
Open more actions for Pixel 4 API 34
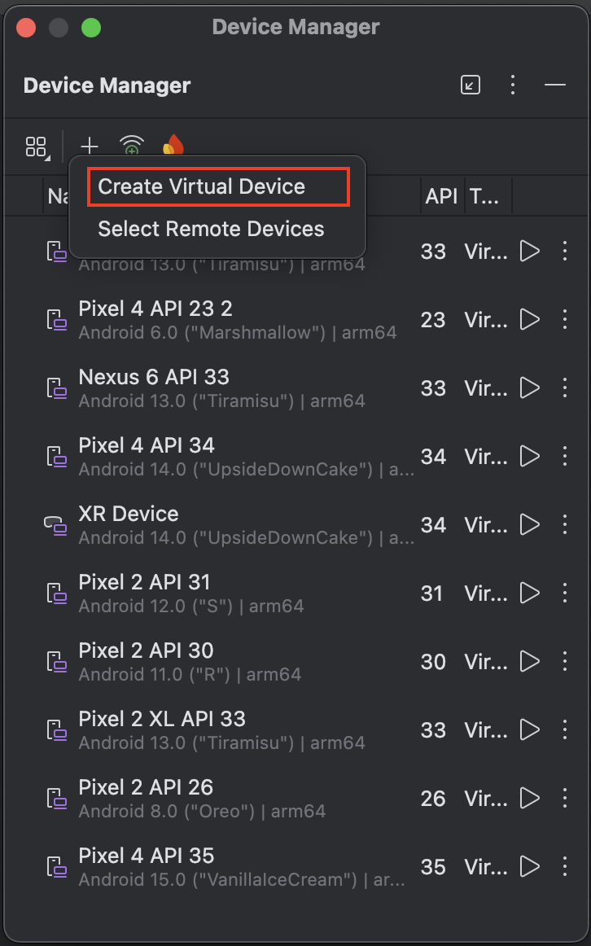(x=565, y=456)
